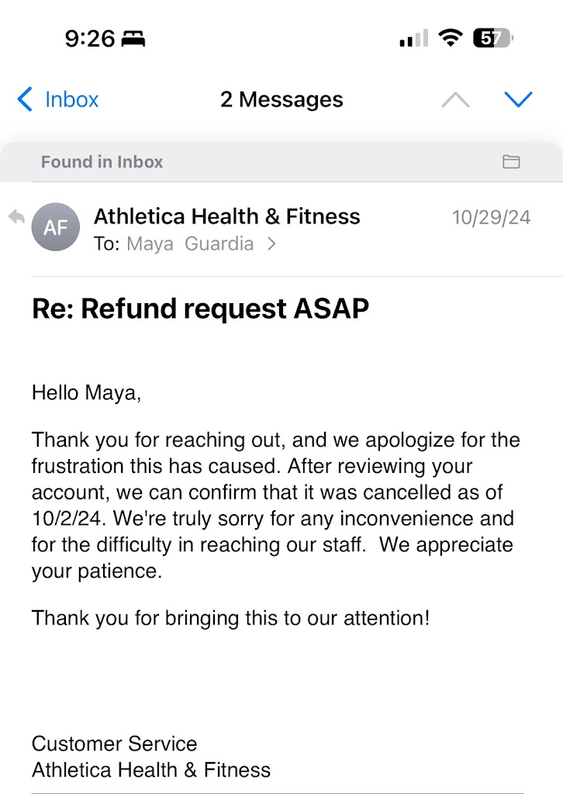Tap the back chevron beside Inbox

(x=25, y=99)
